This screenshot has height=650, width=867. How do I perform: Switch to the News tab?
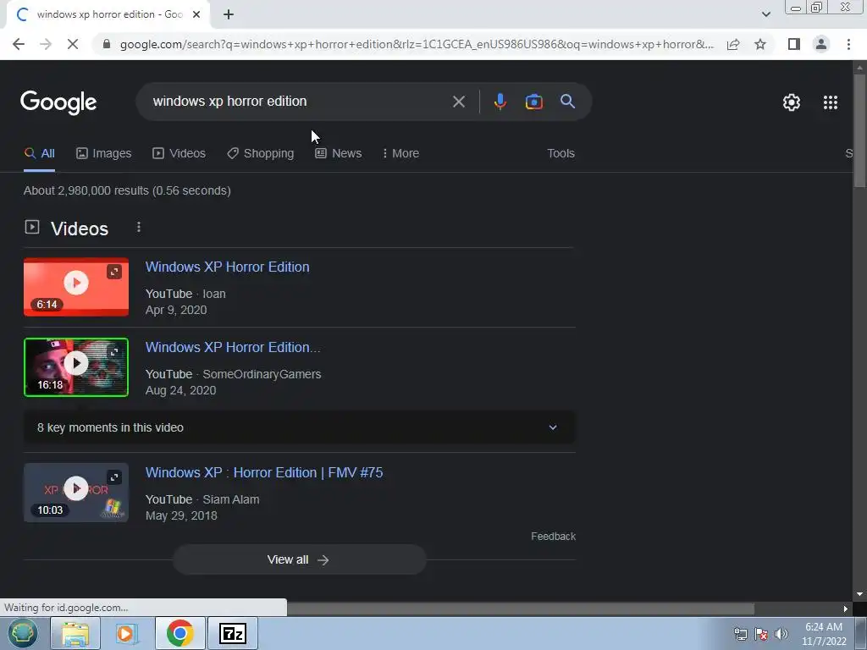[339, 154]
